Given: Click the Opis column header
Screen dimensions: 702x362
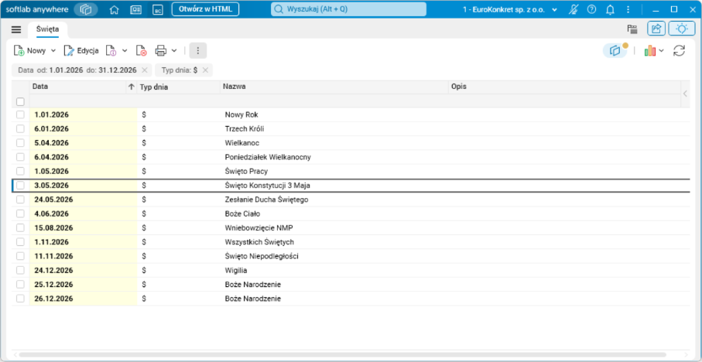Looking at the screenshot, I should pos(564,87).
